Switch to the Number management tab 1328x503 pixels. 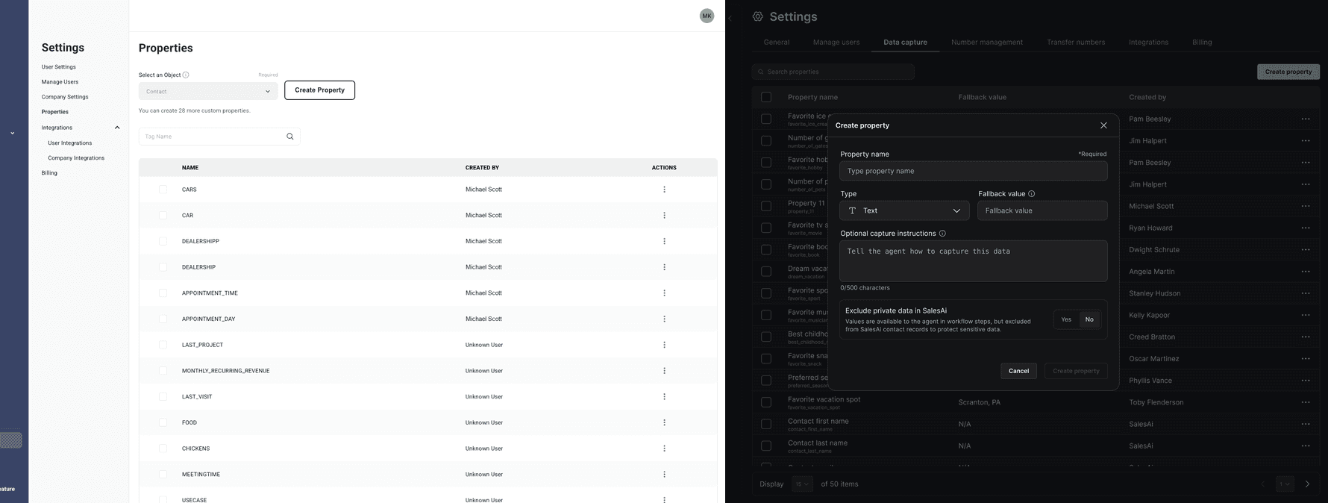tap(987, 43)
